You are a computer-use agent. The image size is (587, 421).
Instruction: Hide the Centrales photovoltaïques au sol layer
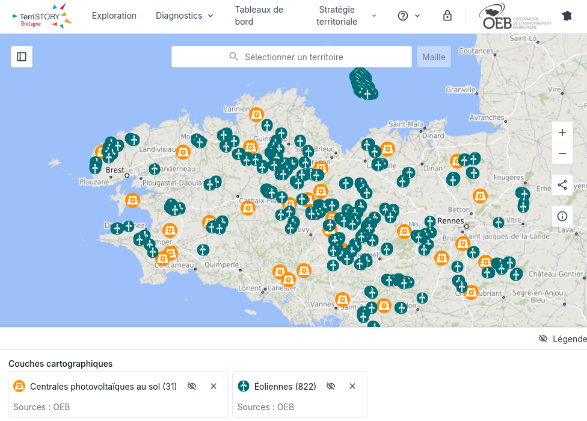coord(192,386)
